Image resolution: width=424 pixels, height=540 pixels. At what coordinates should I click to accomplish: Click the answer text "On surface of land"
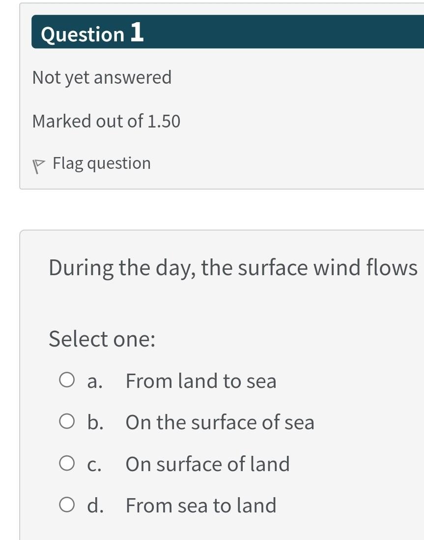pyautogui.click(x=207, y=464)
